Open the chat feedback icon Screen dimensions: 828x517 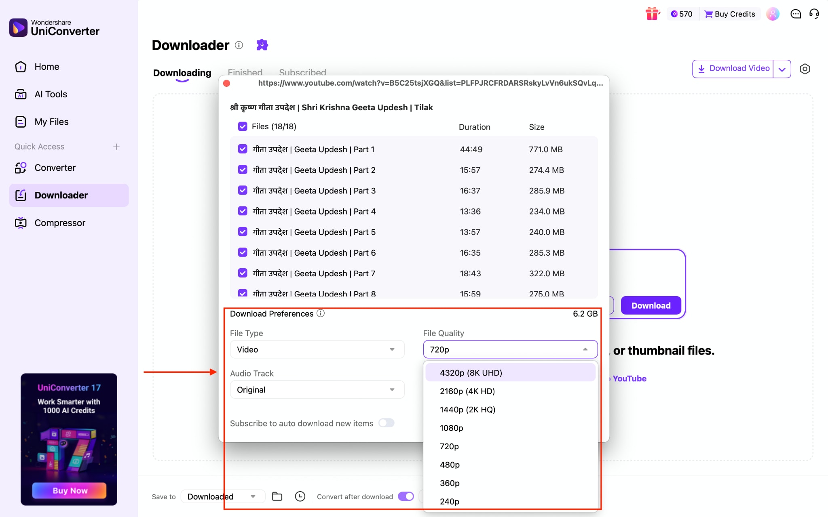click(795, 14)
